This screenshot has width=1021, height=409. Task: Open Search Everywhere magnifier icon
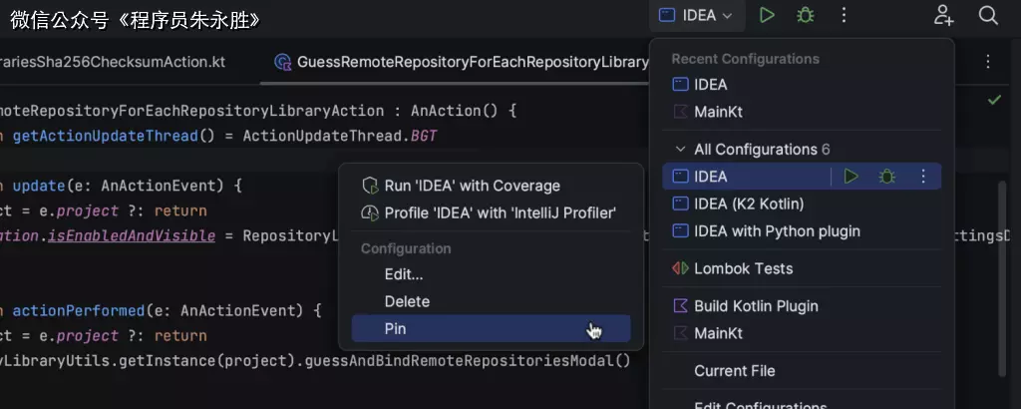click(988, 15)
